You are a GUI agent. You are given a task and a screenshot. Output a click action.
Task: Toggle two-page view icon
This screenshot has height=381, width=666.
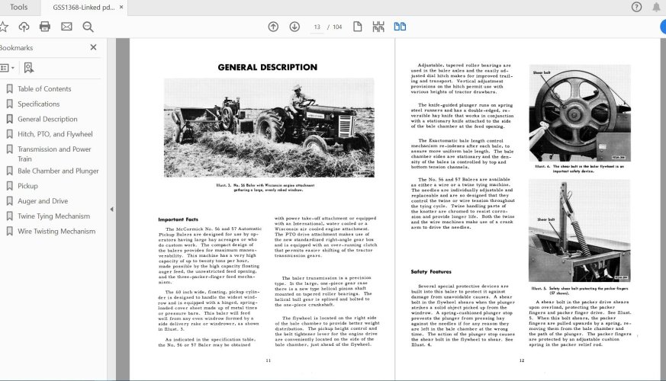(400, 27)
